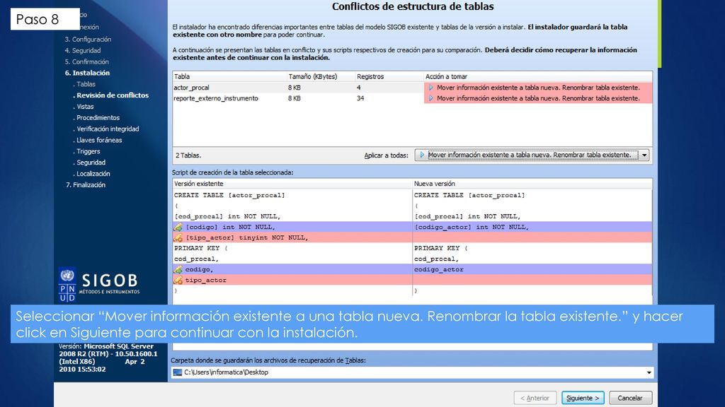Click arrow icon in reporte_externo_instrumento action cell
Screen dimensions: 725x407
coord(431,98)
